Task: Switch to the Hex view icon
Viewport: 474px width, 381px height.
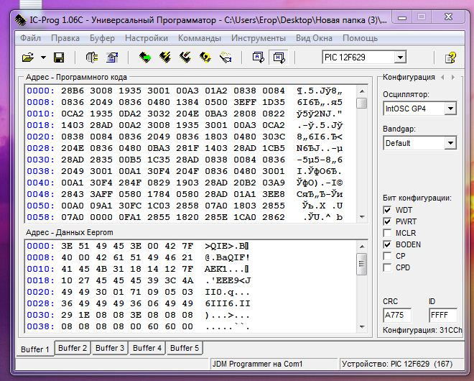Action: pos(278,57)
